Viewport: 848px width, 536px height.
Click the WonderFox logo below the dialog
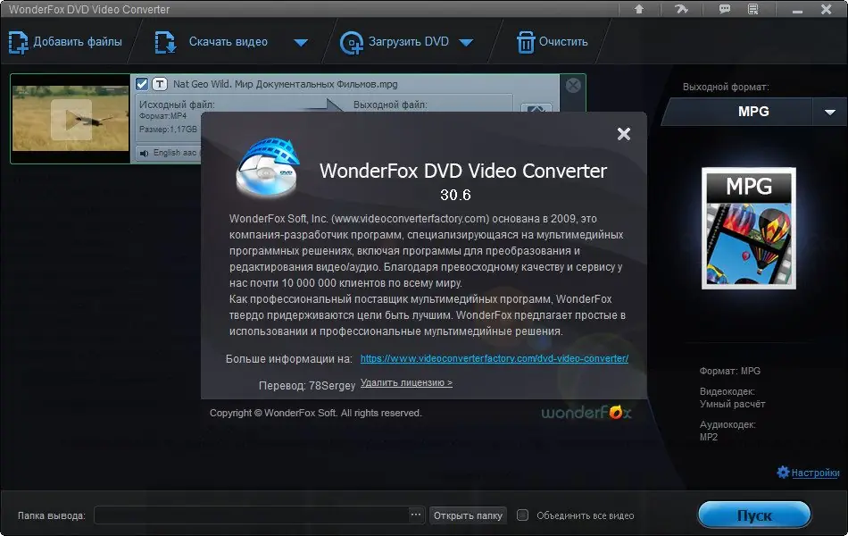pyautogui.click(x=586, y=413)
